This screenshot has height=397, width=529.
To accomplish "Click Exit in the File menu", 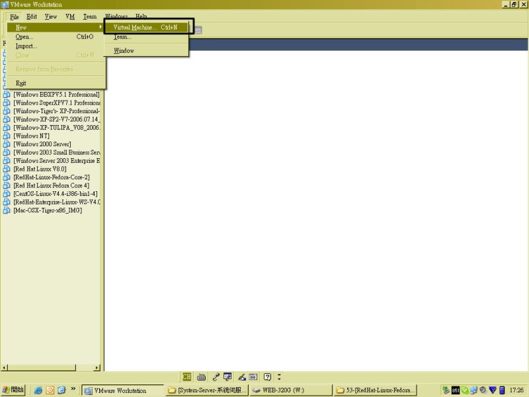I will 56,83.
